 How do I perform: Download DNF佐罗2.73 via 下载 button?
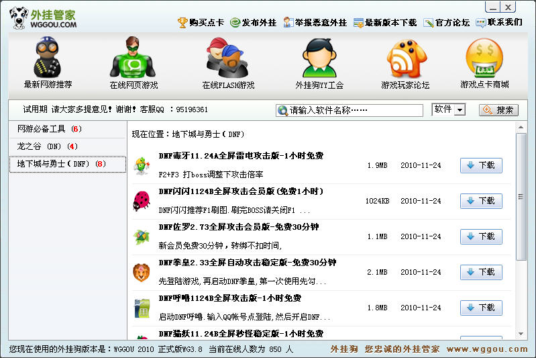[481, 236]
